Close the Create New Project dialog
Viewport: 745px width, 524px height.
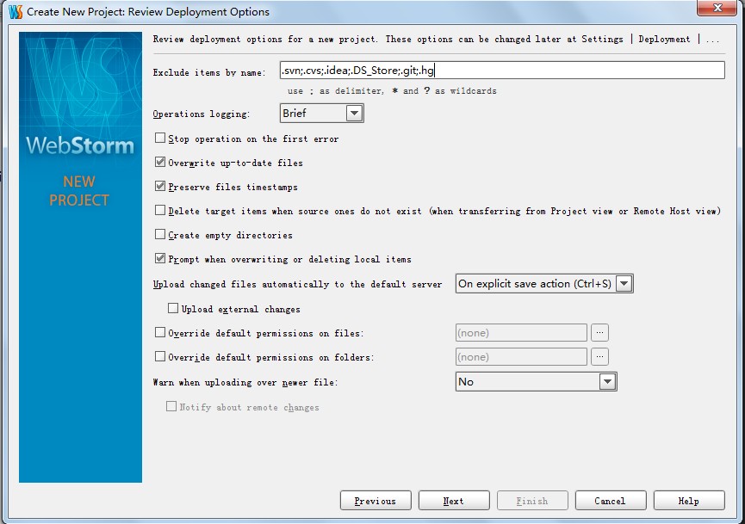pos(717,8)
